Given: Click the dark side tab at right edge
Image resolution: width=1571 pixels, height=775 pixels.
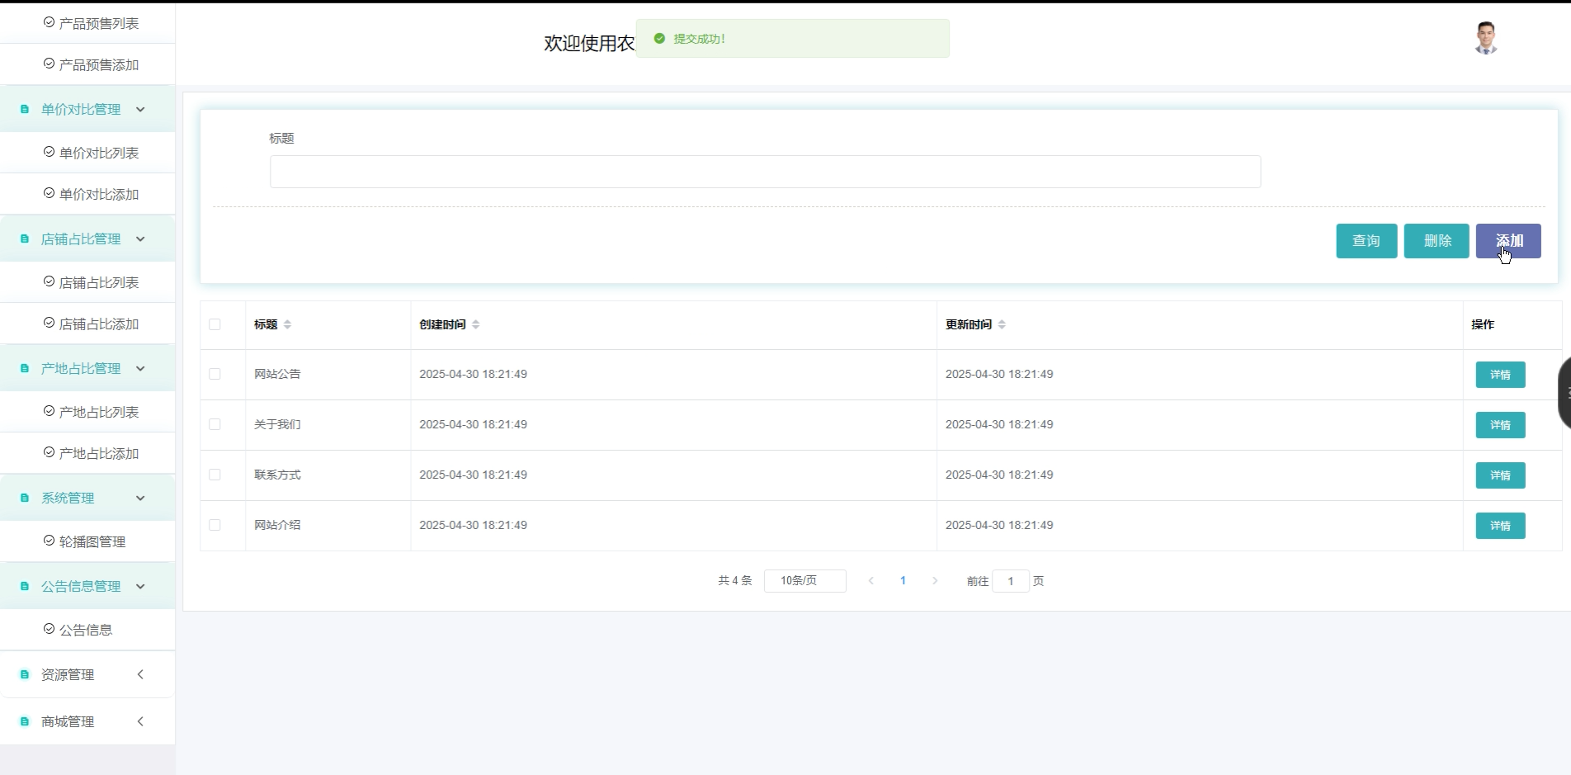Looking at the screenshot, I should click(x=1564, y=393).
